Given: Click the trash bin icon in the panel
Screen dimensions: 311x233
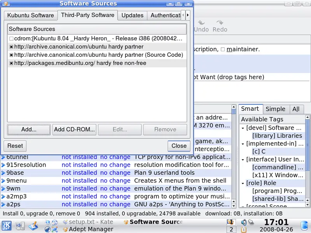Looking at the screenshot, I should (304, 226).
